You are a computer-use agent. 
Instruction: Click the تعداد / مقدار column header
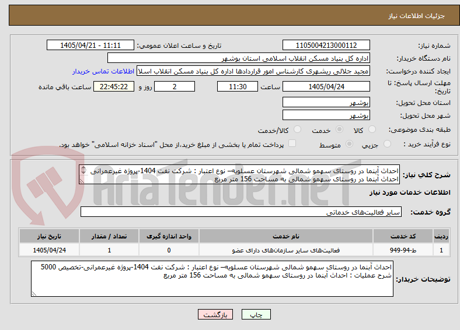[x=109, y=236]
